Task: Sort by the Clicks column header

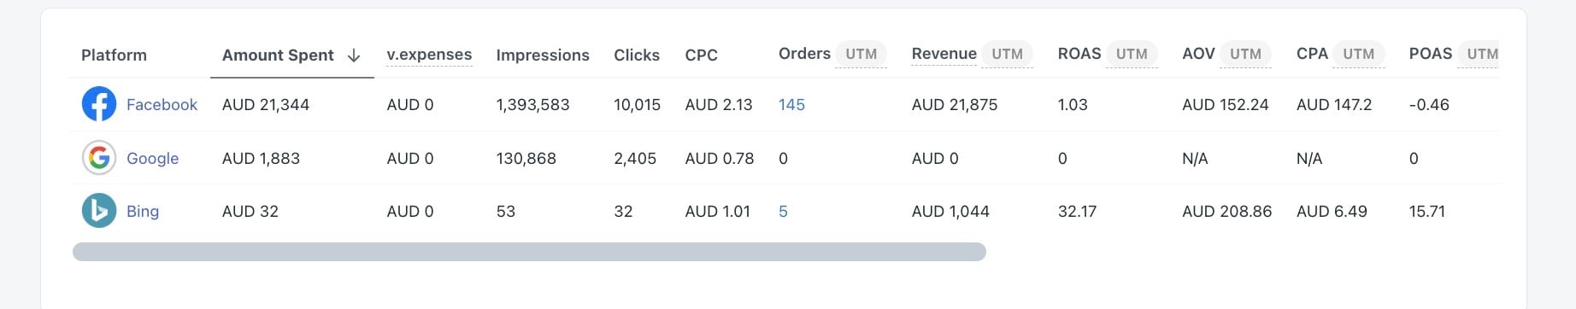Action: click(637, 55)
